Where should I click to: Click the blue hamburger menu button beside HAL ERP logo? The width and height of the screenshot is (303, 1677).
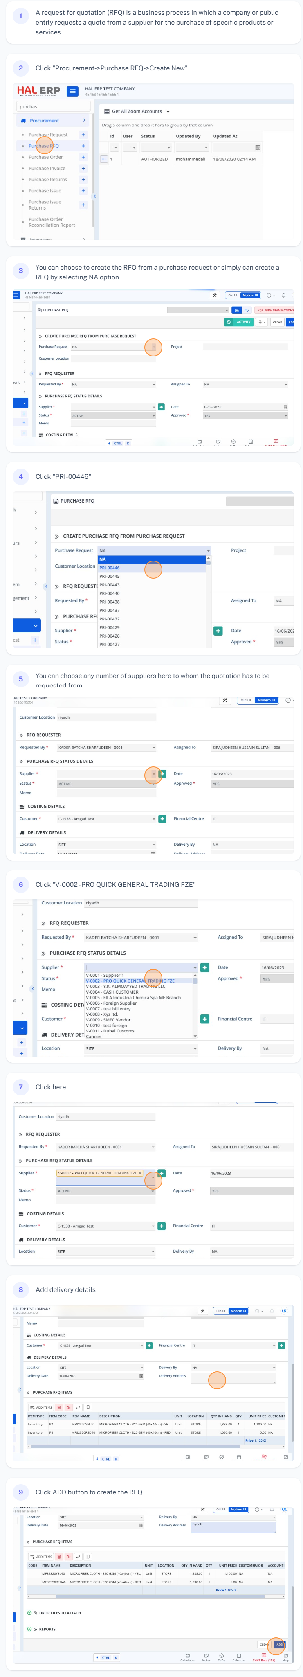click(73, 91)
